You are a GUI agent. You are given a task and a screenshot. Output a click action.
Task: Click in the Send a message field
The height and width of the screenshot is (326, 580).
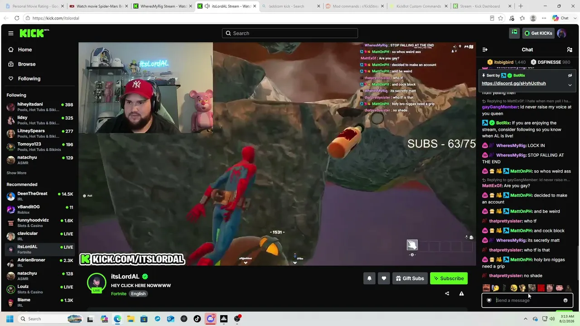(527, 300)
